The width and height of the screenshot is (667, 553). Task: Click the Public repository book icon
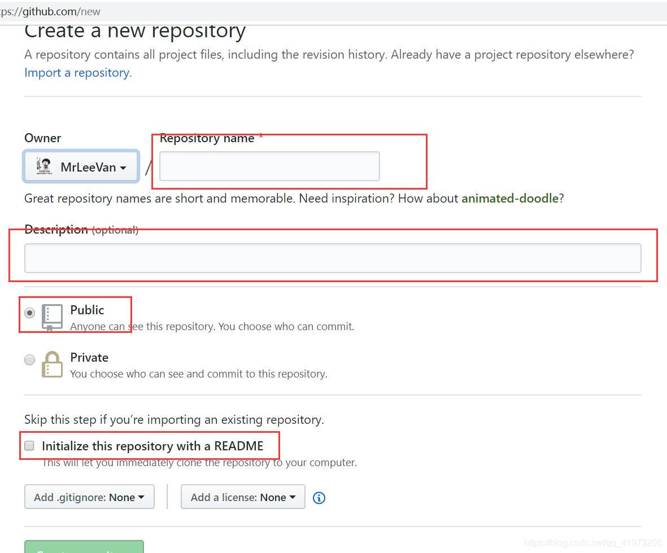pos(53,317)
